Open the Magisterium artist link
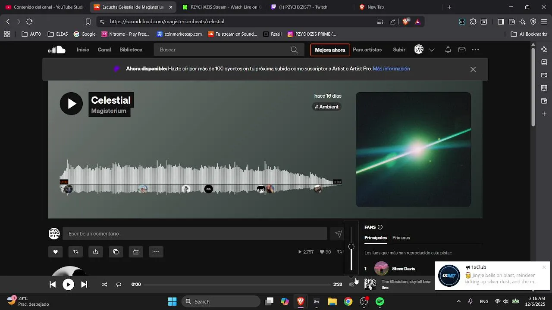Viewport: 552px width, 310px height. 109,111
